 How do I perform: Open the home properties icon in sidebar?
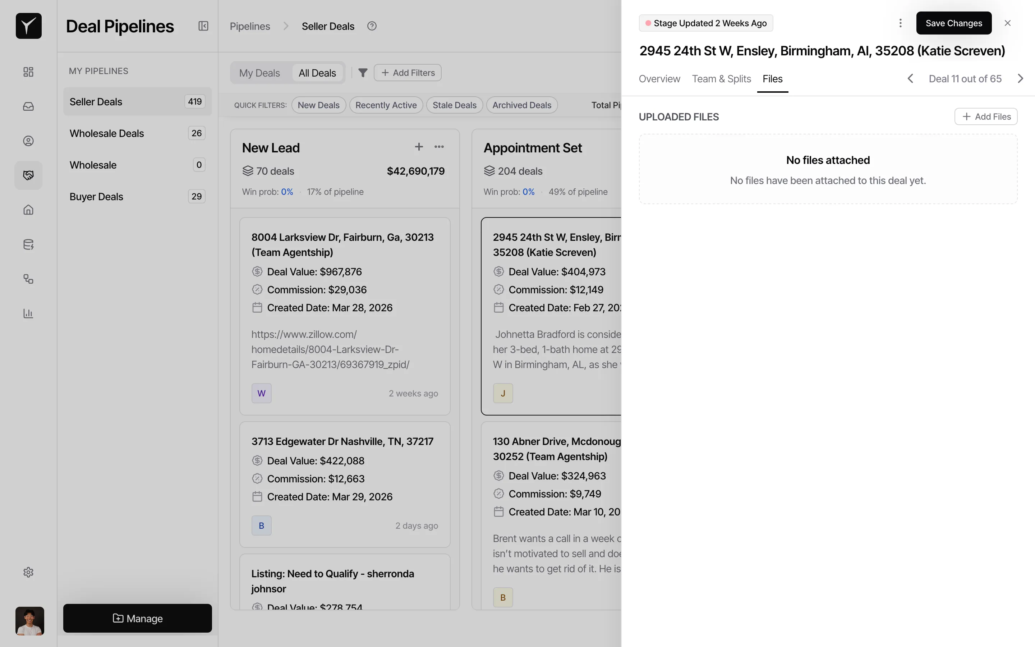tap(28, 210)
